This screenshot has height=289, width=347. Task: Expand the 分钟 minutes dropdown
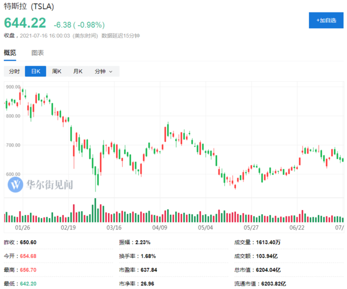(x=104, y=71)
